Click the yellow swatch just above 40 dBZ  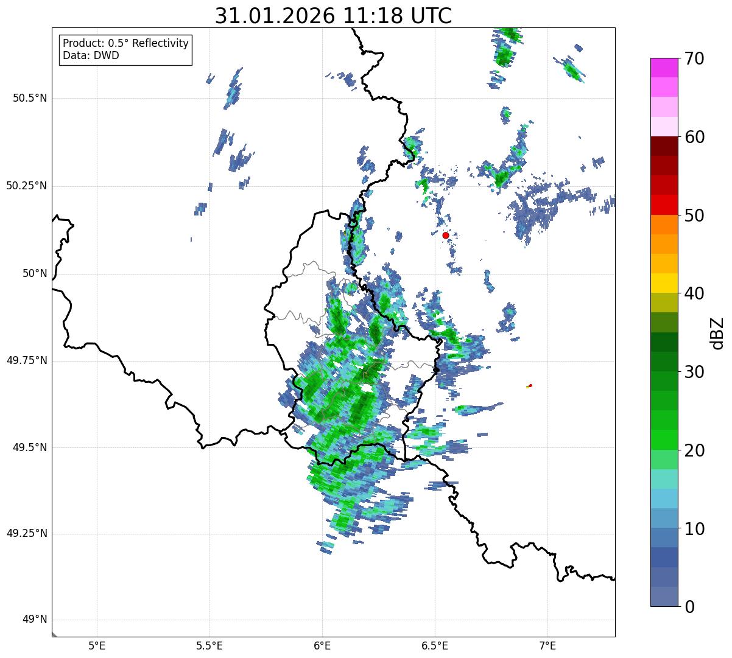click(664, 283)
